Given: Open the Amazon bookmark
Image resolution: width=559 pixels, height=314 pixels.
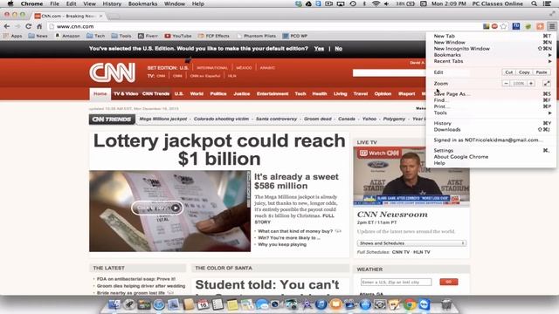Looking at the screenshot, I should pos(67,36).
